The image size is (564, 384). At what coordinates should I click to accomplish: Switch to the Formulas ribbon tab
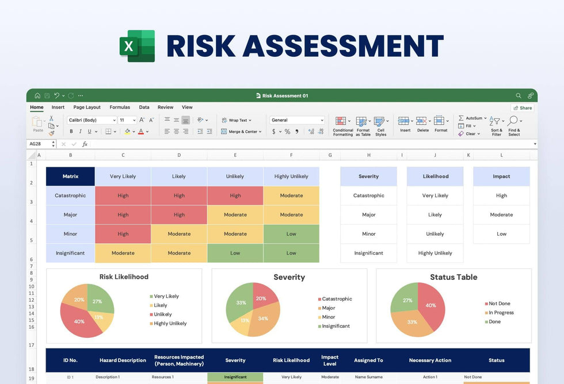click(120, 107)
